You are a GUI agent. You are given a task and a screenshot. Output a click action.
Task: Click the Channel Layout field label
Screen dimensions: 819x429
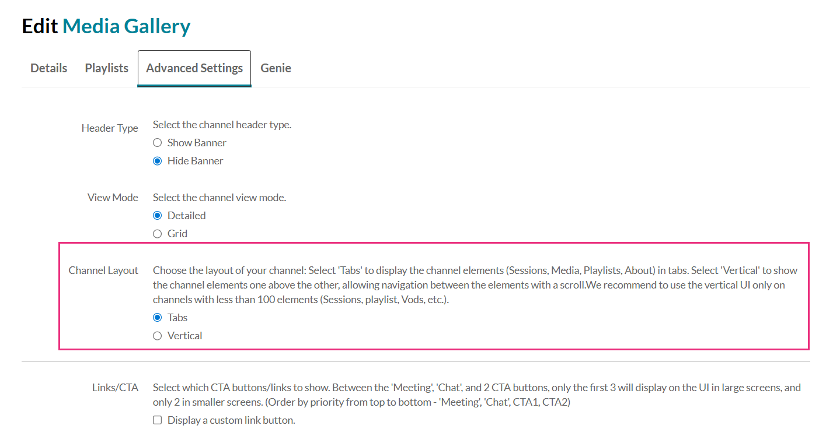click(103, 270)
